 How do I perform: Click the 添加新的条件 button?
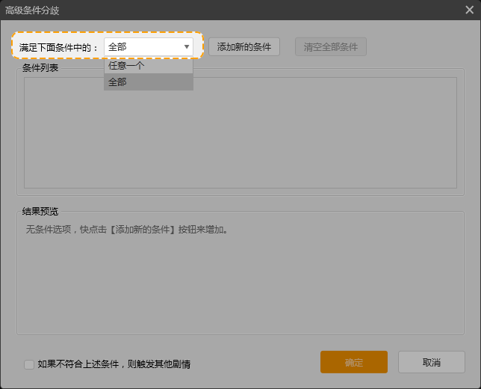(x=243, y=46)
